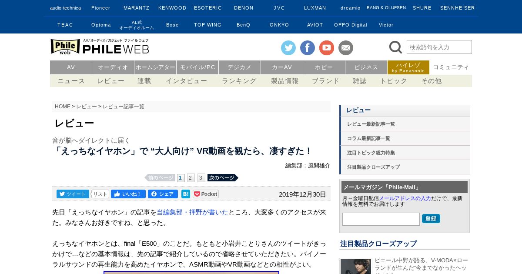Open the Victor brand link
The height and width of the screenshot is (274, 522).
coord(386,25)
